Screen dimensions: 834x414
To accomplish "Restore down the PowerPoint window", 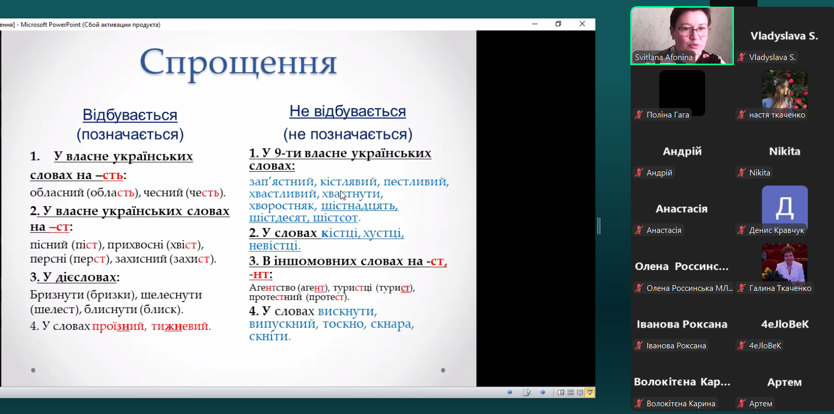I will pos(558,24).
